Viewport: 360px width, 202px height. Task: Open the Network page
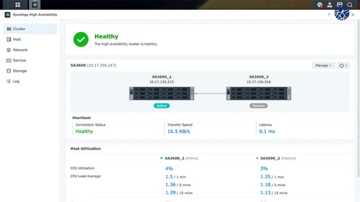[x=30, y=50]
